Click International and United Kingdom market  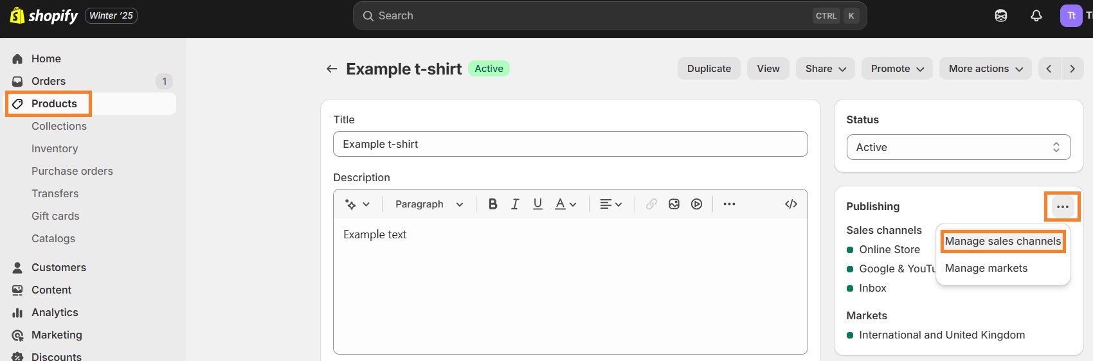(942, 335)
